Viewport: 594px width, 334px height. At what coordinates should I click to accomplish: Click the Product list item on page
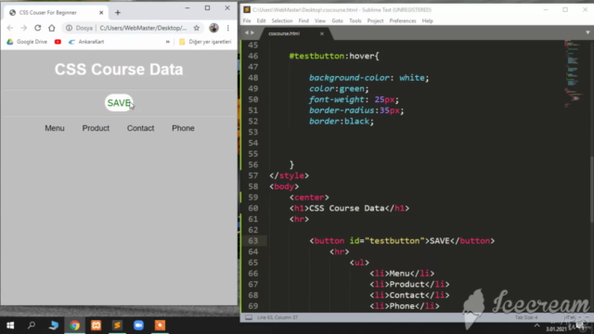point(96,128)
